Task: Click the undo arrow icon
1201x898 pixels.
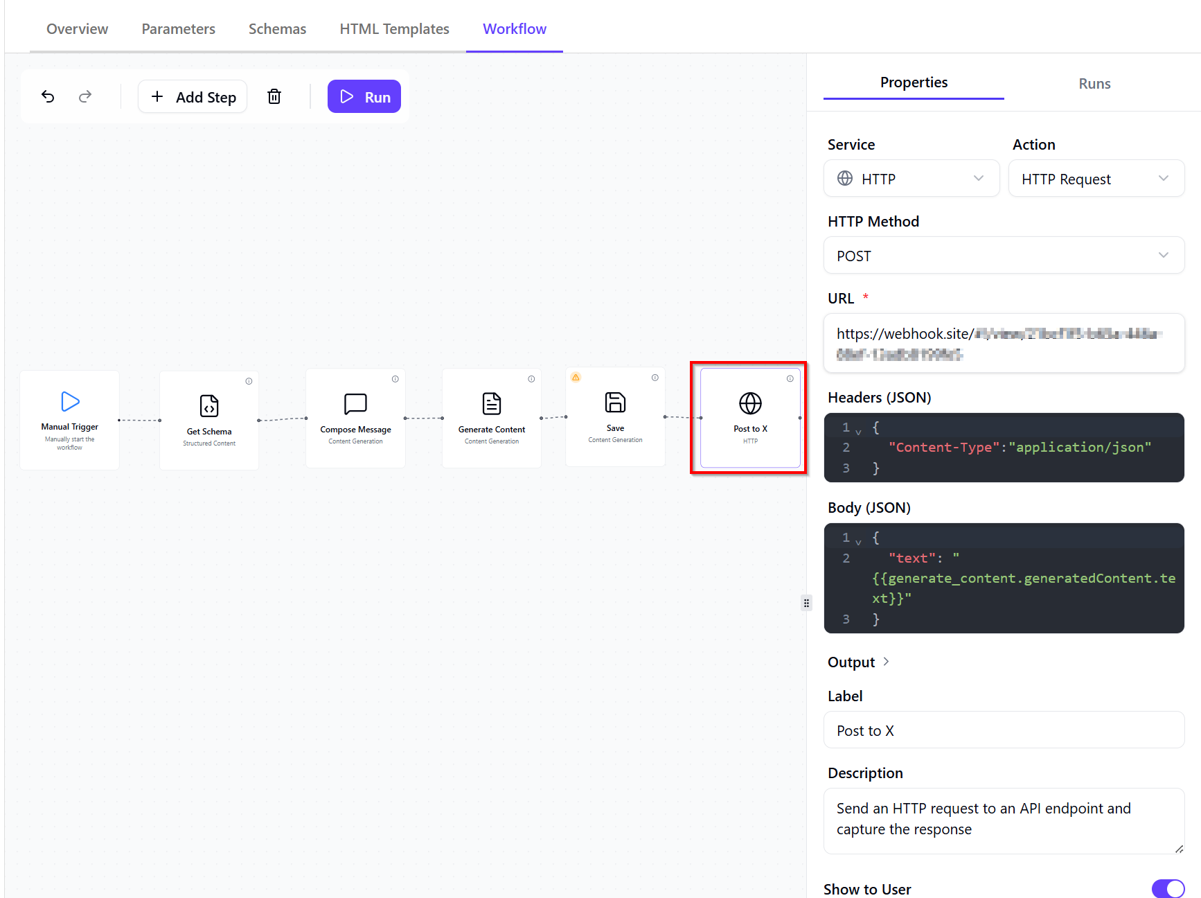Action: [48, 96]
